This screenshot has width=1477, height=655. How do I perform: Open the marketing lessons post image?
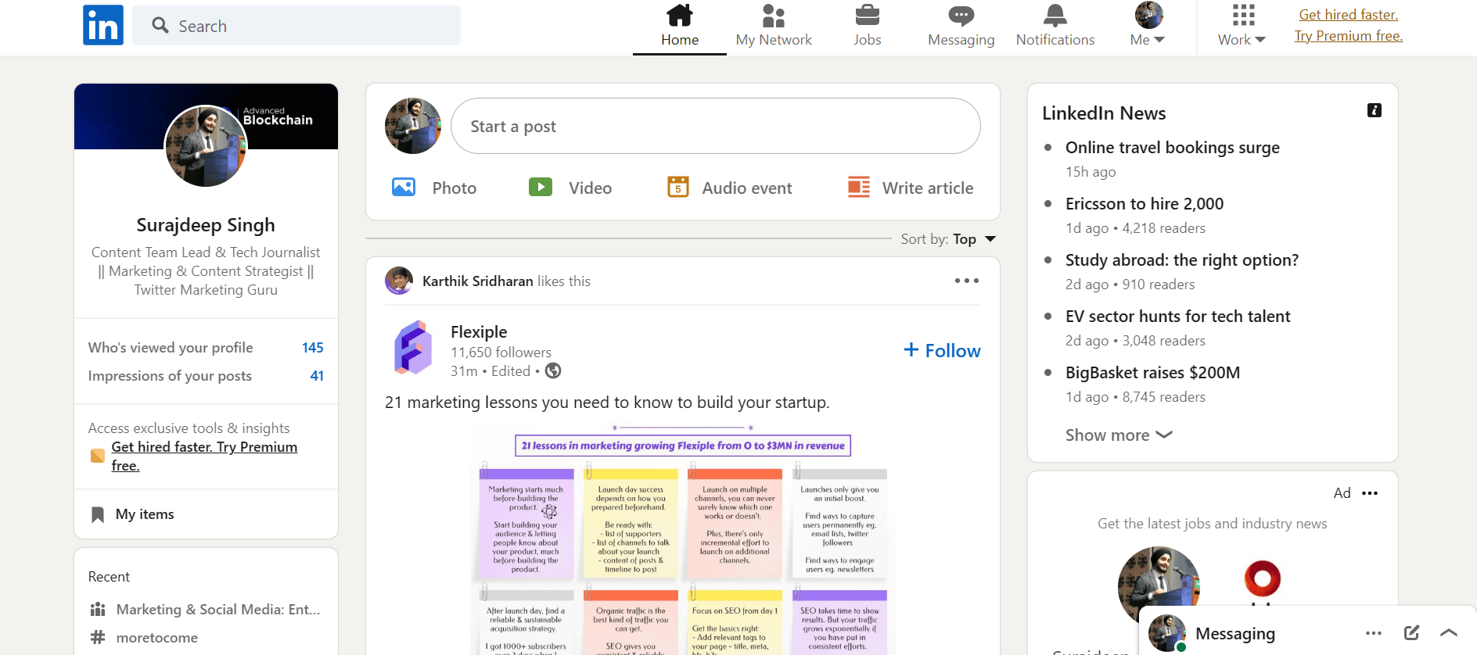click(x=682, y=539)
